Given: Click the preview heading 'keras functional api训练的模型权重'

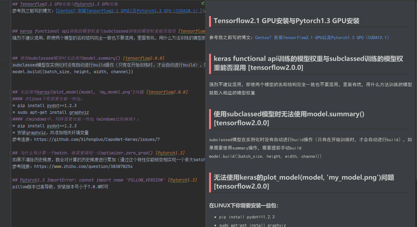Looking at the screenshot, I should [x=308, y=63].
